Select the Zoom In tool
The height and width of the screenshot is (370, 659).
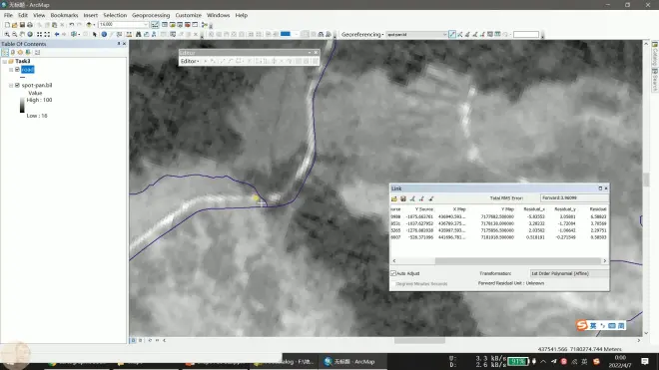point(7,35)
